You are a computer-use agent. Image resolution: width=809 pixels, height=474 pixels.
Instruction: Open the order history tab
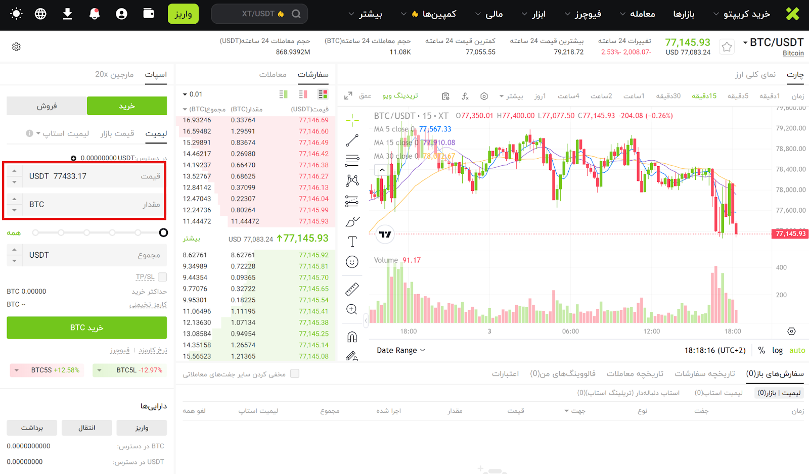pos(705,374)
